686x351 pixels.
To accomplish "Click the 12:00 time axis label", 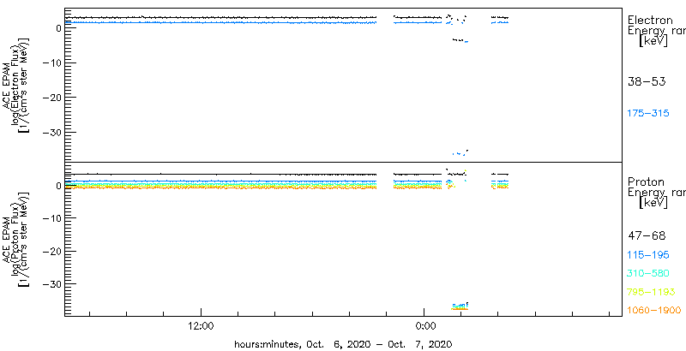I will (201, 326).
